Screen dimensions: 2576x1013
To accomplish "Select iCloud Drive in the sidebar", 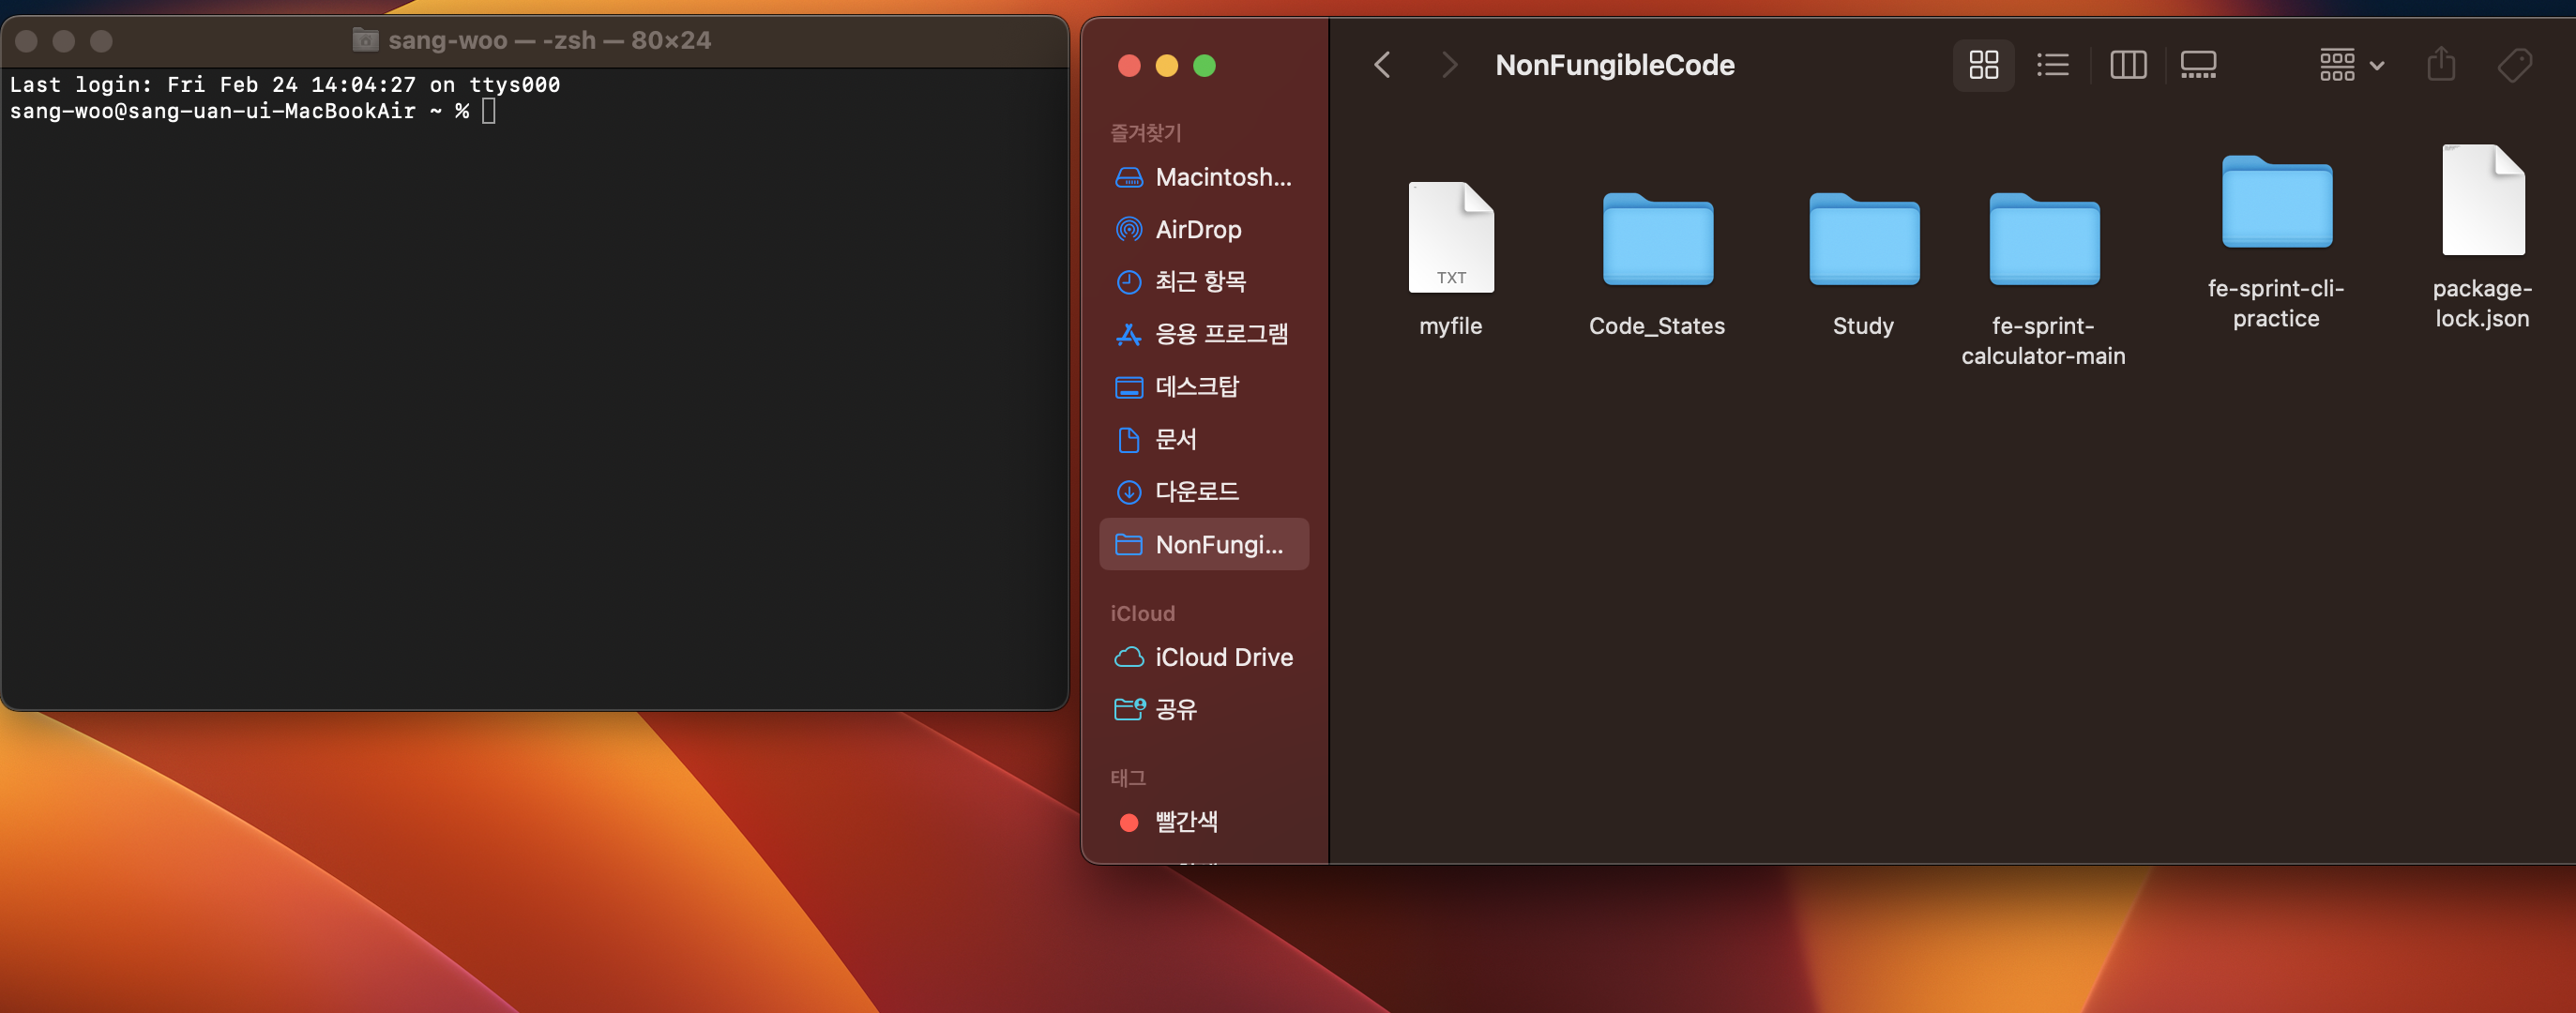I will 1222,657.
